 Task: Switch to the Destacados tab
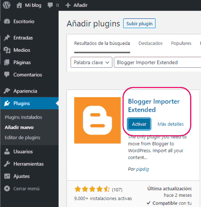coord(151,43)
